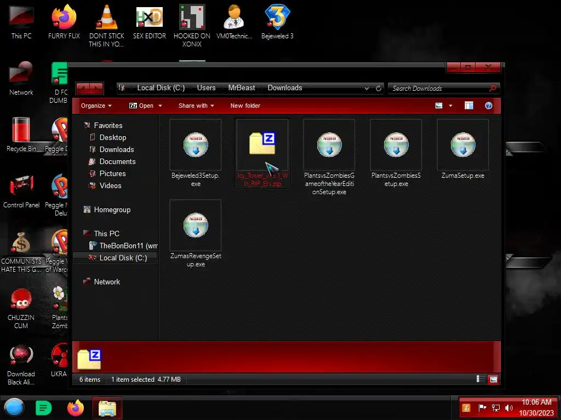Select ZumasRevengeSetup.exe file

(196, 234)
